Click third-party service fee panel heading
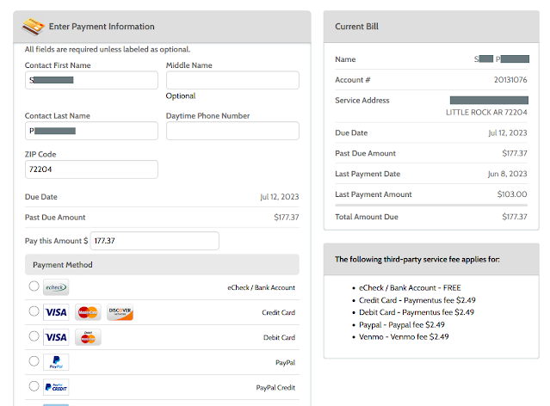The width and height of the screenshot is (550, 406). tap(417, 260)
